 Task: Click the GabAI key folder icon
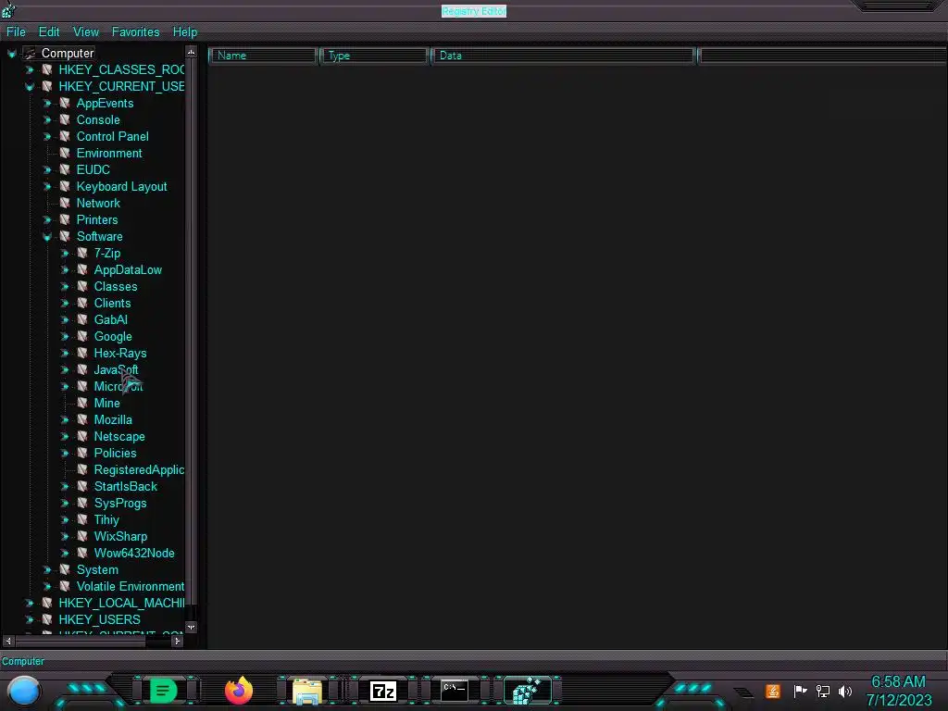click(x=82, y=319)
